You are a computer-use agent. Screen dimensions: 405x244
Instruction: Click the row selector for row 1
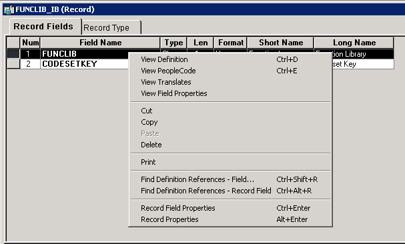click(13, 54)
